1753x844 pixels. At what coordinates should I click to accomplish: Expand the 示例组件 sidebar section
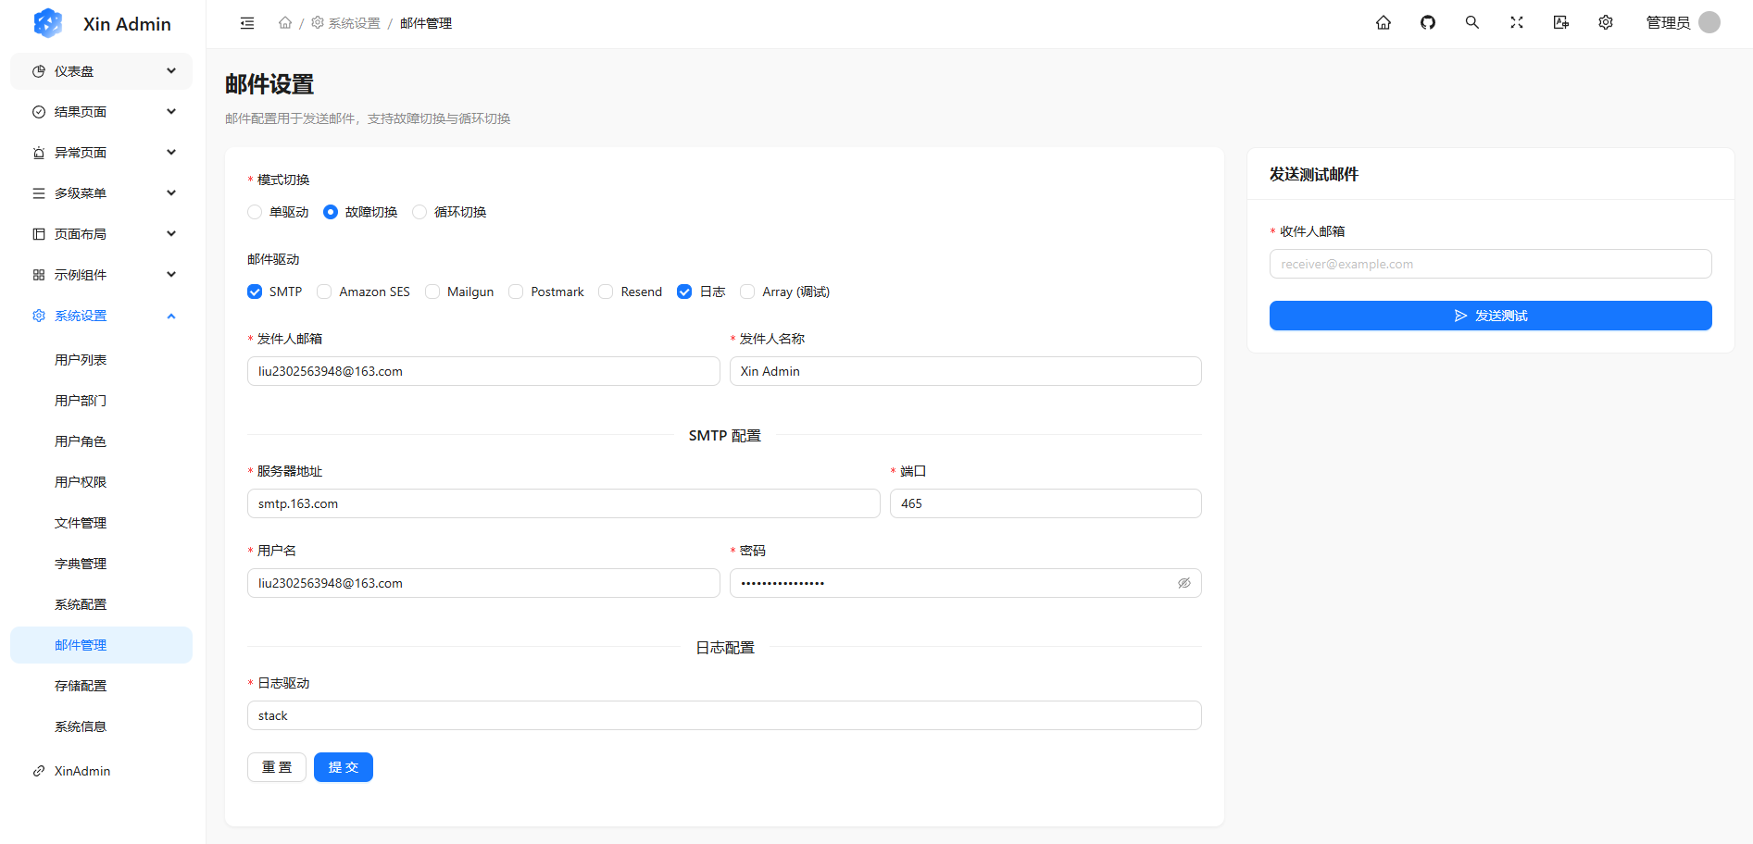[x=101, y=274]
